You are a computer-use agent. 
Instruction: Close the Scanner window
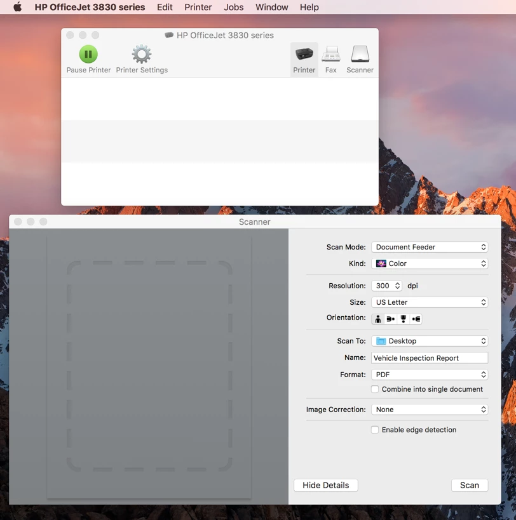coord(18,222)
